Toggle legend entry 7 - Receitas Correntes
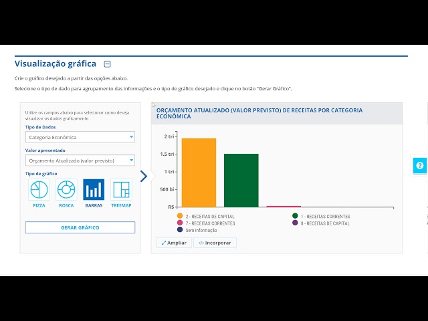This screenshot has height=321, width=428. tap(206, 223)
